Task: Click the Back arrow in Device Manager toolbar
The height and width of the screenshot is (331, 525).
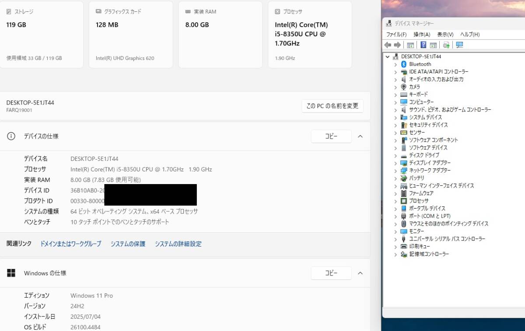Action: [x=388, y=45]
